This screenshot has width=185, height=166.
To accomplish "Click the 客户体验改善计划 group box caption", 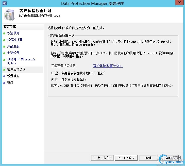I will 62,36.
